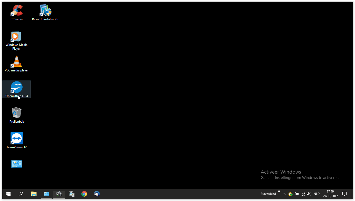Viewport: 355px width, 201px height.
Task: Open the clock showing 17:40
Action: pos(330,194)
